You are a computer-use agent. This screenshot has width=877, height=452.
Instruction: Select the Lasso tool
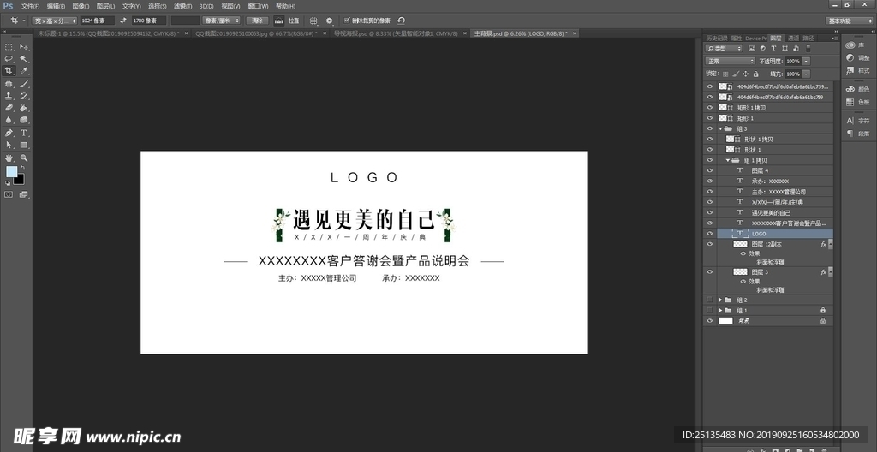point(9,58)
